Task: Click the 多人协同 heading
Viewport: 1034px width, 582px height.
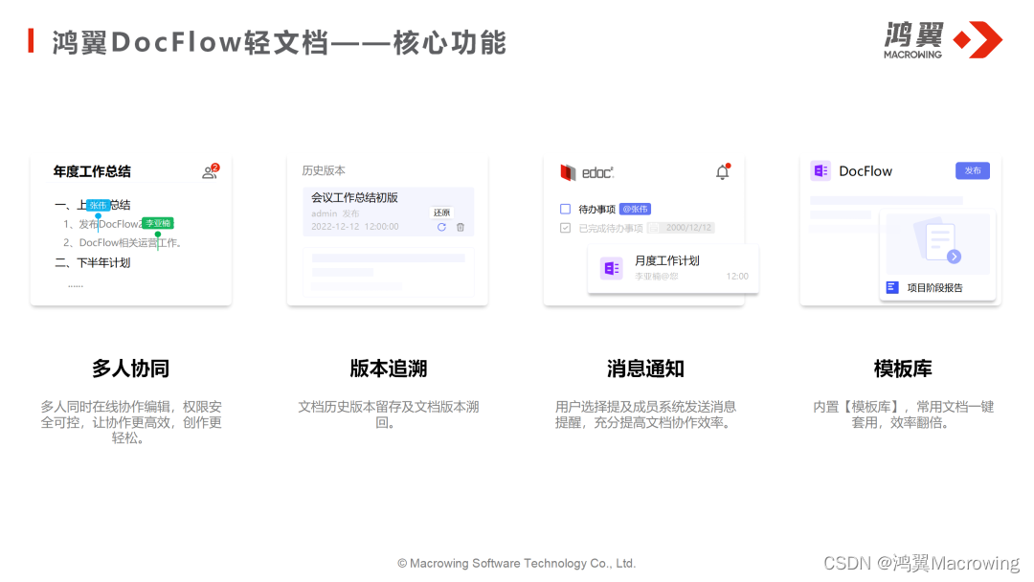Action: coord(130,368)
